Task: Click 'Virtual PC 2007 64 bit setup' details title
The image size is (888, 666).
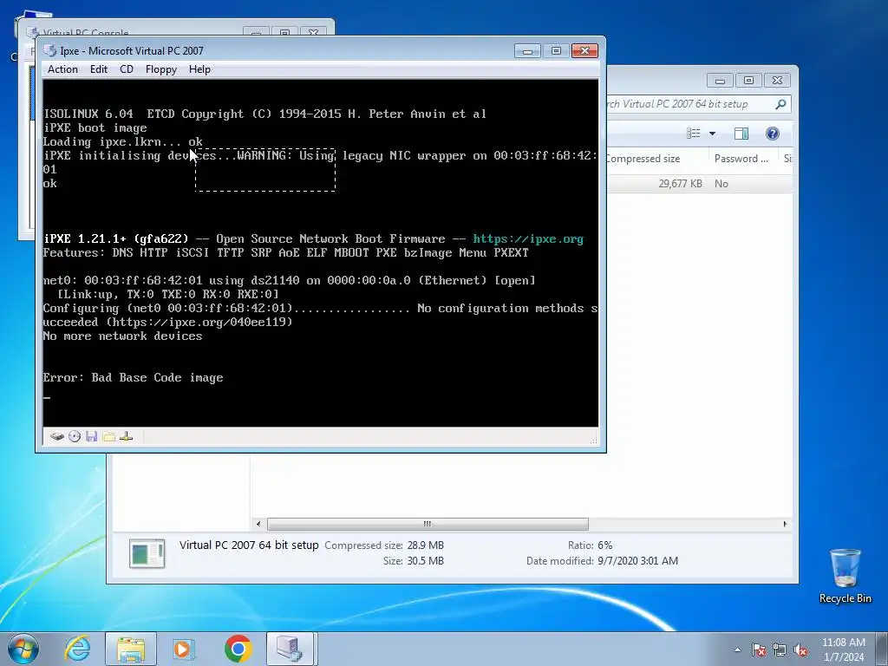Action: click(x=249, y=545)
